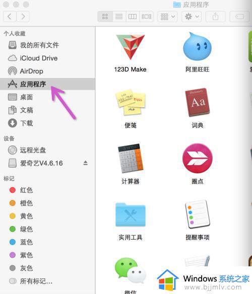Filter by the 绿色 green tag
The image size is (252, 294).
(47, 229)
